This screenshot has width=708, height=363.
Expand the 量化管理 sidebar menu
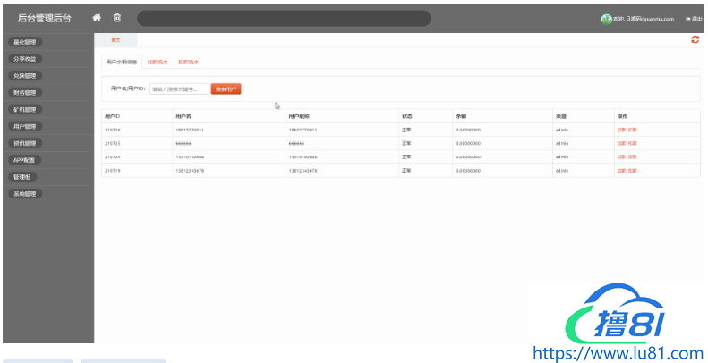pos(25,41)
